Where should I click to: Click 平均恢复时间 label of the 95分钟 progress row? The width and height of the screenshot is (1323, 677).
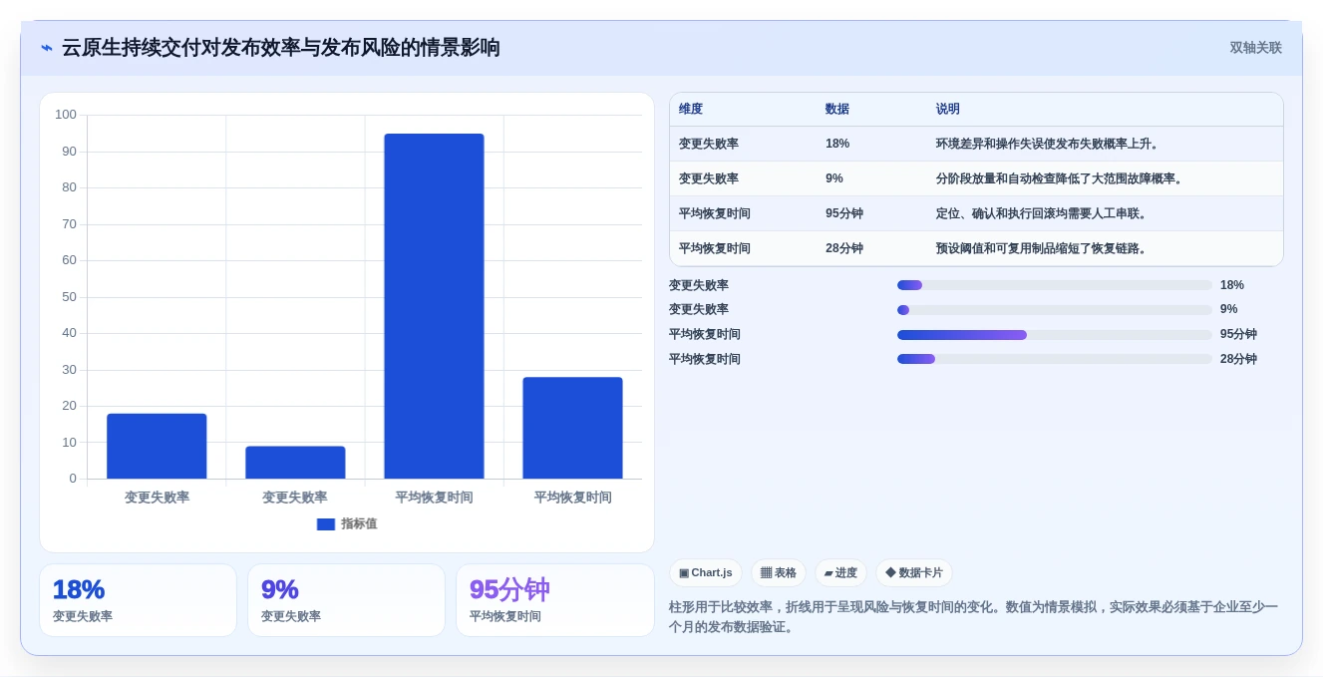click(x=705, y=334)
